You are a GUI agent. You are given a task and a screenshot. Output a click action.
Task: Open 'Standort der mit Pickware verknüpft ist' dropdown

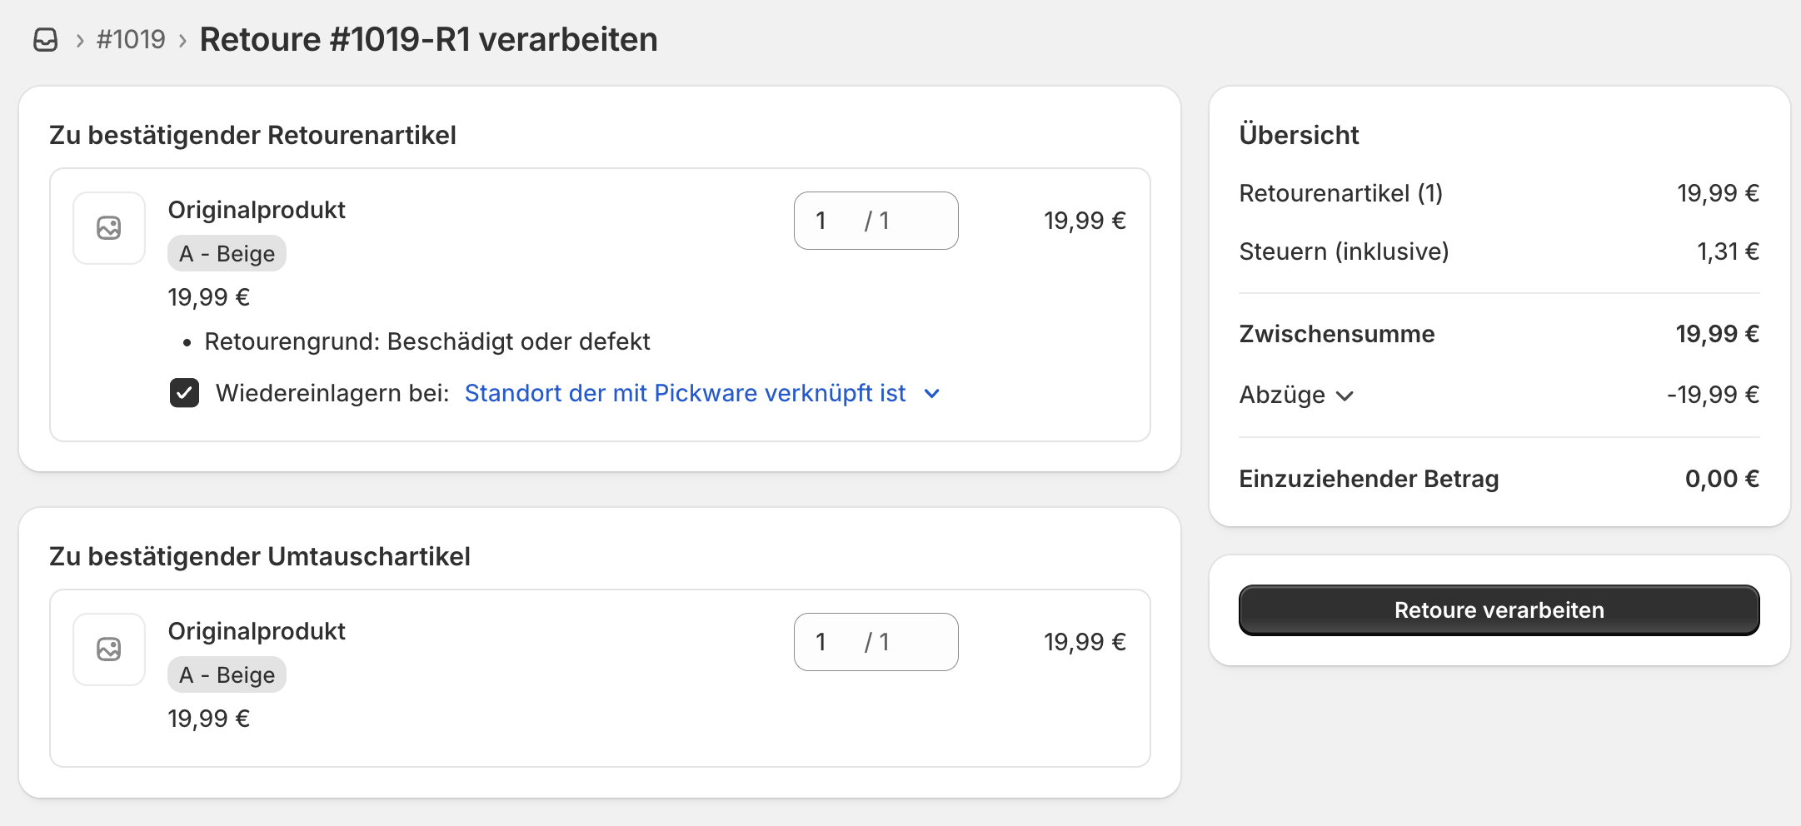[685, 393]
